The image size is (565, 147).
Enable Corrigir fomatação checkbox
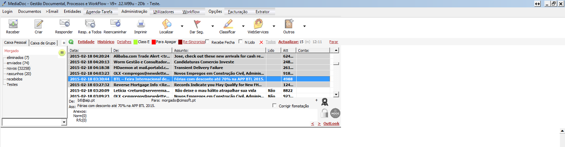tap(275, 106)
